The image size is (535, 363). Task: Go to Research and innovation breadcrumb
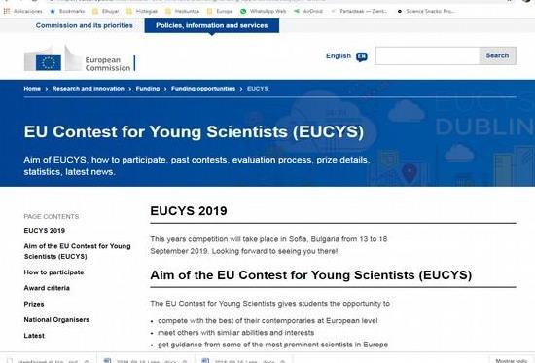[x=88, y=89]
